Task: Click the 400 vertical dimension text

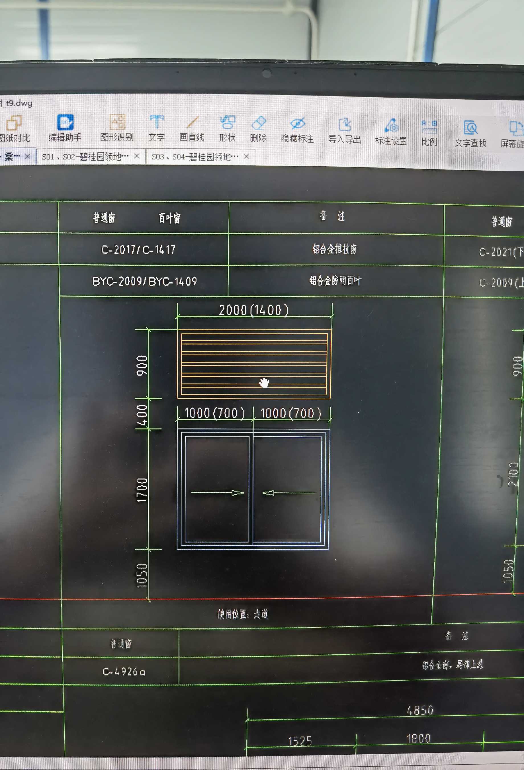Action: 142,415
